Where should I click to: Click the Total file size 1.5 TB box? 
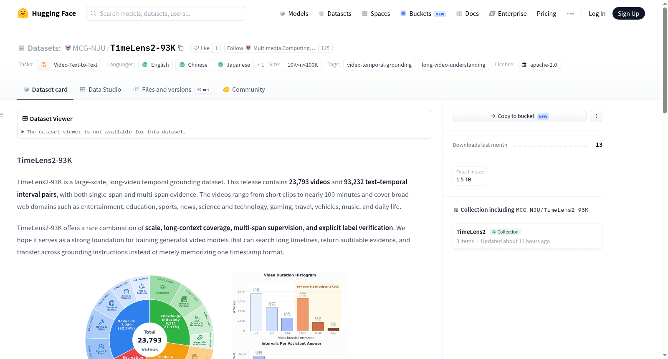point(470,176)
